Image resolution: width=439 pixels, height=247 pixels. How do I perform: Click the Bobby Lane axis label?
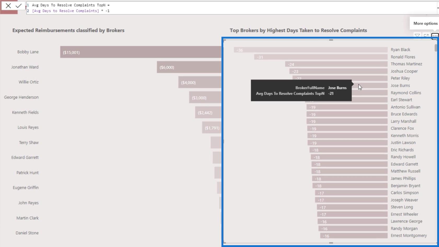[x=28, y=52]
